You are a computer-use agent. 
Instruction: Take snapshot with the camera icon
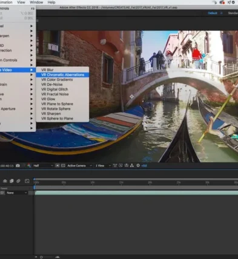coord(18,165)
